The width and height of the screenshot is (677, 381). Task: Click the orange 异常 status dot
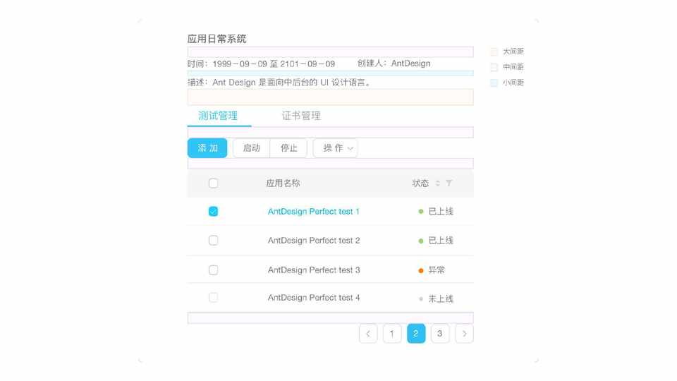[x=421, y=270]
